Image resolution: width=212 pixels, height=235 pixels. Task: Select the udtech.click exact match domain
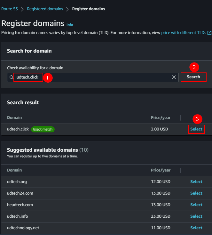196,129
